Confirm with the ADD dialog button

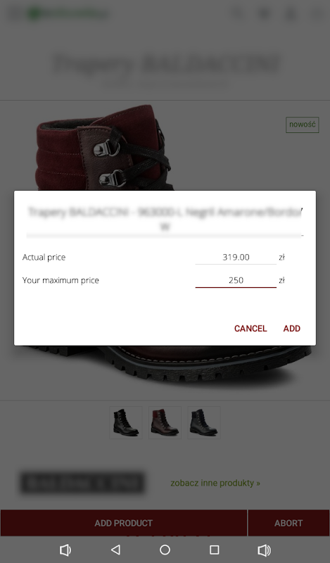[291, 328]
